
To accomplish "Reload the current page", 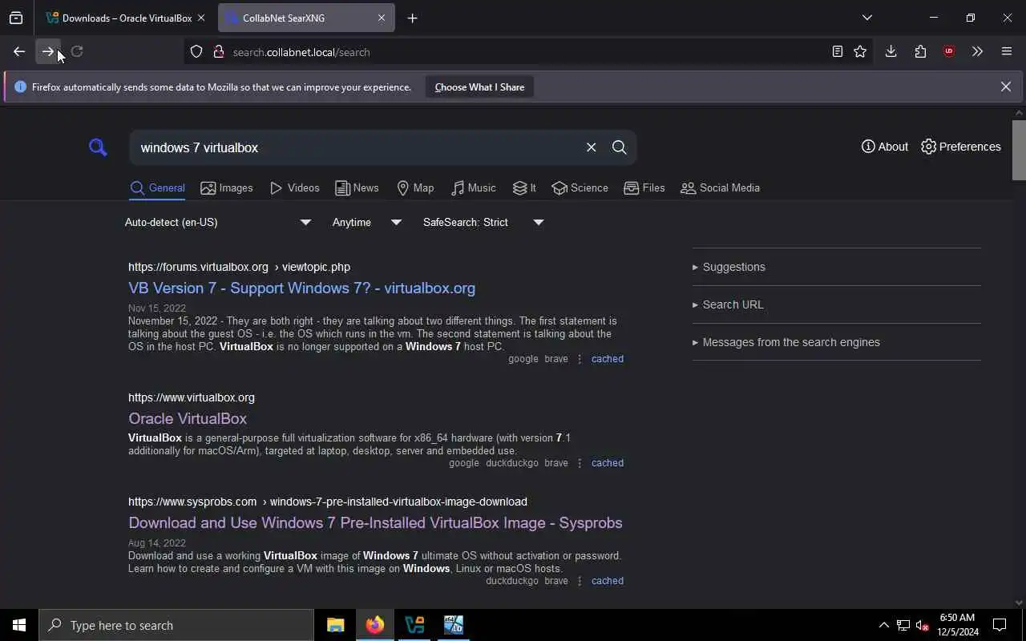I will tap(77, 52).
